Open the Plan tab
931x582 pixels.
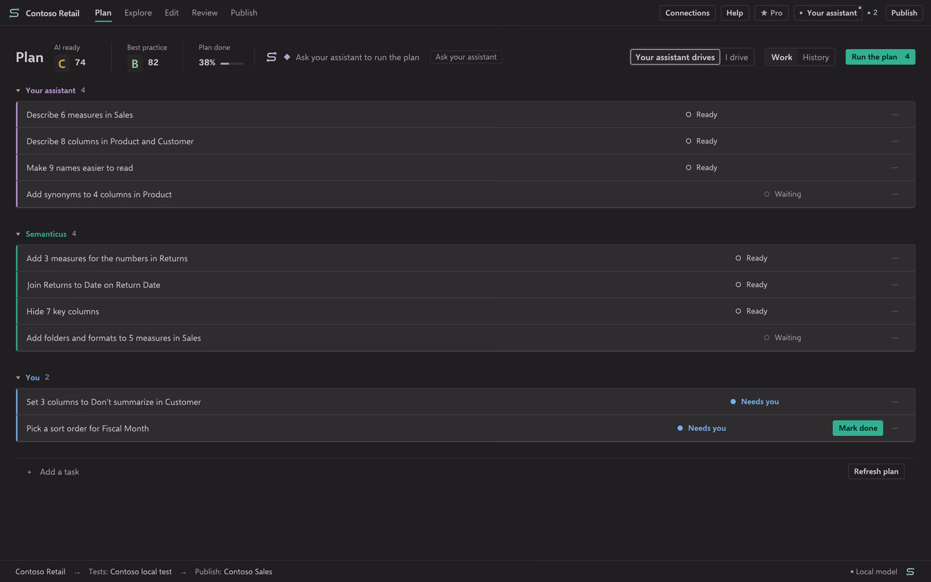point(103,13)
